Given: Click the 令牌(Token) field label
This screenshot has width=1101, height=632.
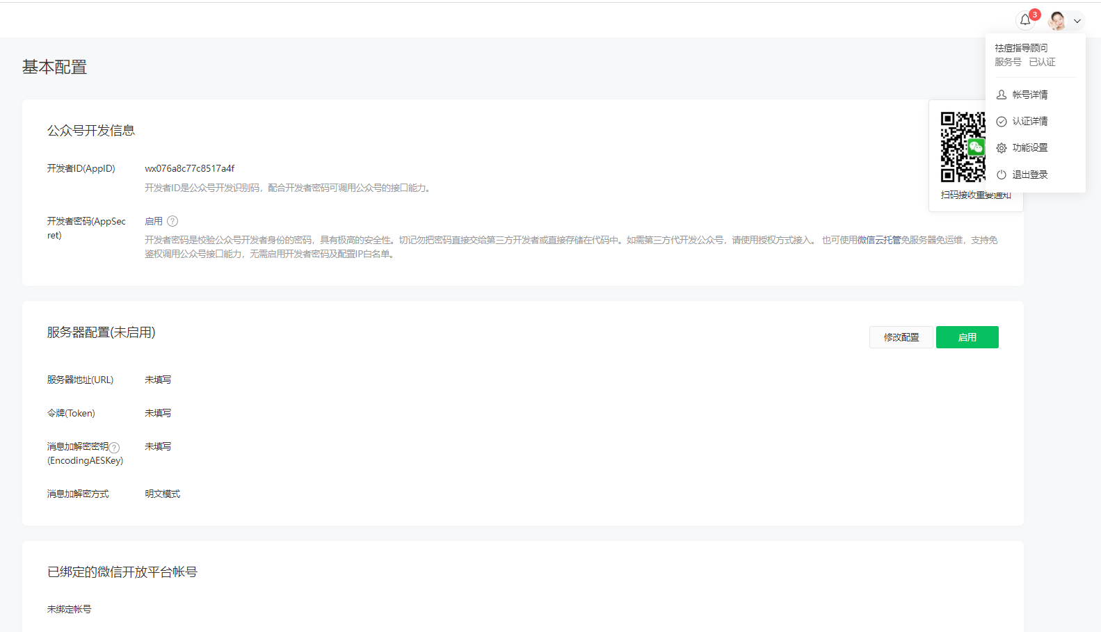Looking at the screenshot, I should pos(71,413).
